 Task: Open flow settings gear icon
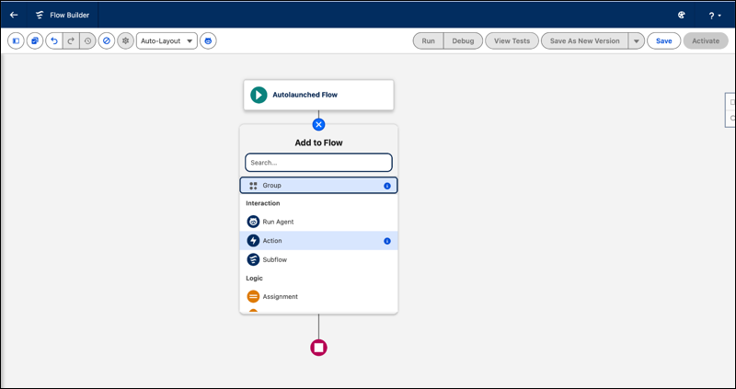125,40
